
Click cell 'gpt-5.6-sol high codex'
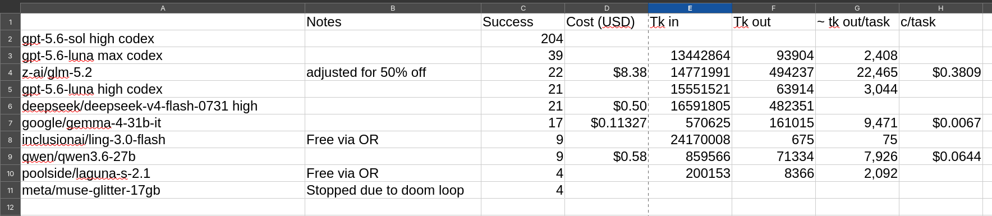[x=163, y=39]
